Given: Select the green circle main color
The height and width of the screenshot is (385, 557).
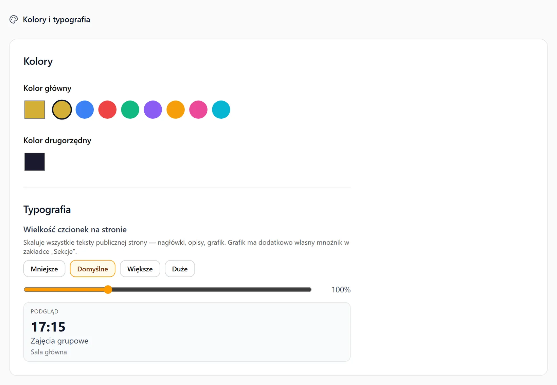Looking at the screenshot, I should click(x=130, y=110).
